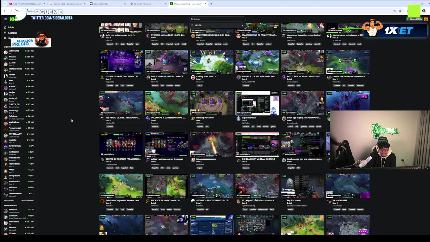Click the vtuber tag under Jugando Dotita
Viewport: 430px width, 242px height.
pyautogui.click(x=266, y=127)
